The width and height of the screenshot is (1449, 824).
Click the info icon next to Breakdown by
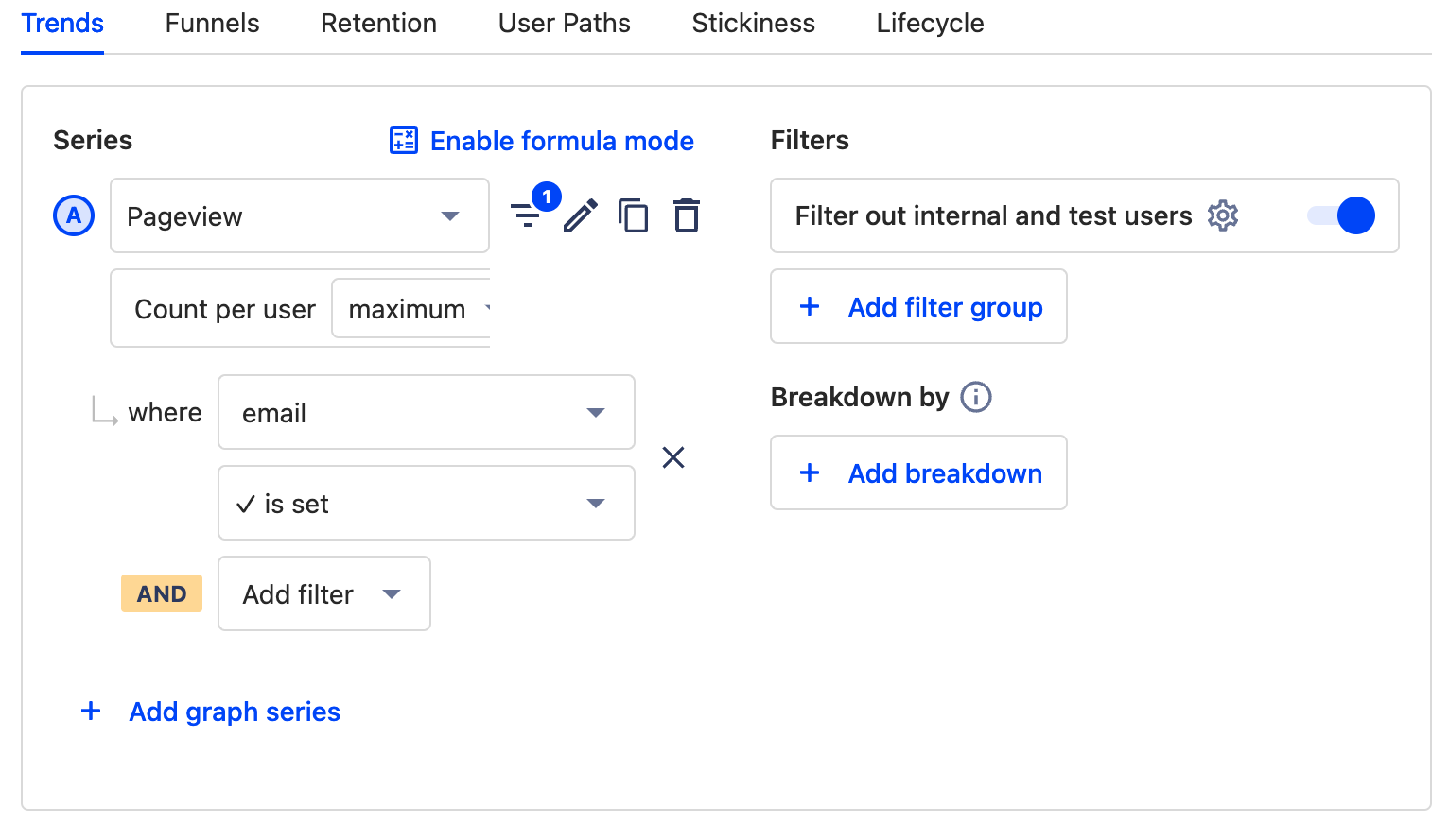[976, 397]
